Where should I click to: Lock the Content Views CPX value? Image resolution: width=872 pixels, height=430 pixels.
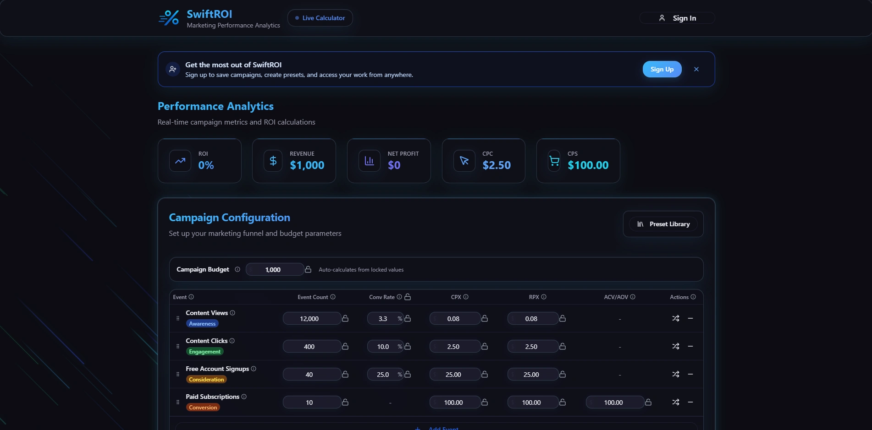(485, 318)
